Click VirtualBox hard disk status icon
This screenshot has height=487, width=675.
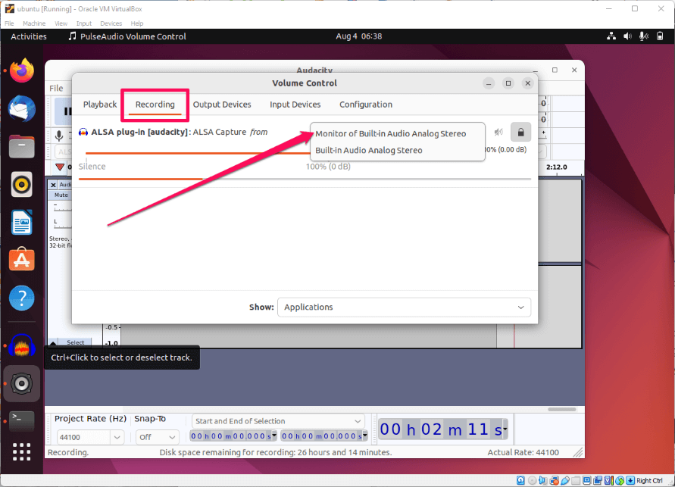(x=520, y=480)
